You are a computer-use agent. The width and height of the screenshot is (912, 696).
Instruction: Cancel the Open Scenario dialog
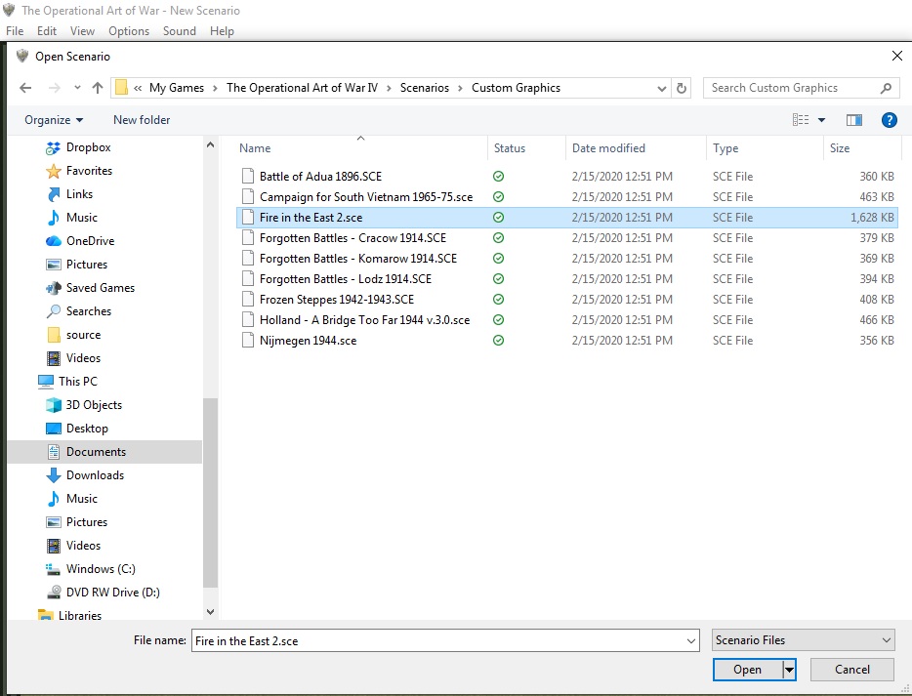pos(852,670)
